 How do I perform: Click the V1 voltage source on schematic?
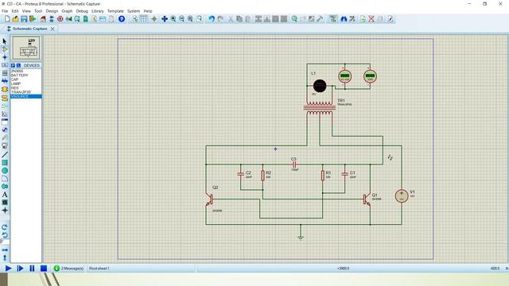pos(402,196)
